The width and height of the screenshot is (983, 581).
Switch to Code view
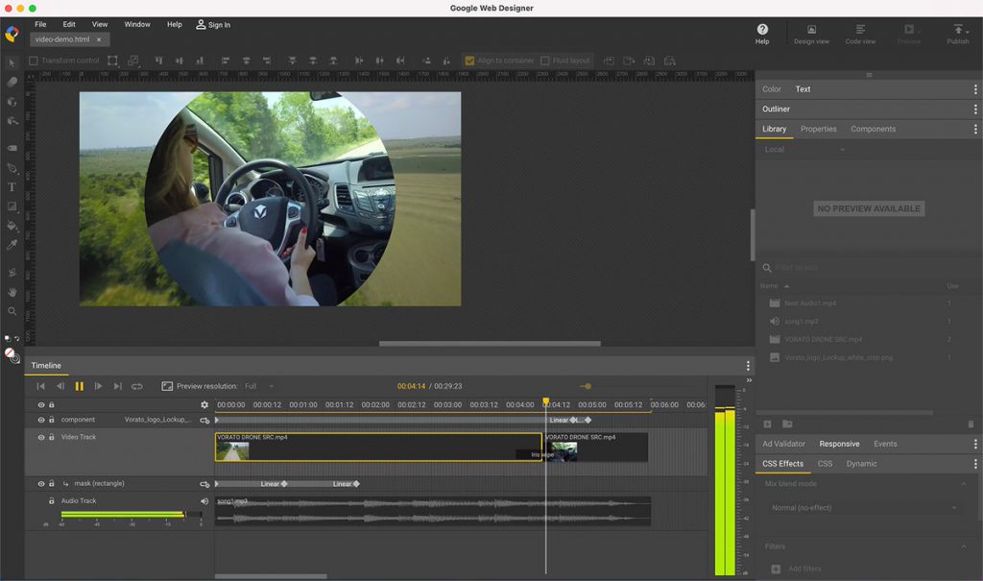(x=860, y=34)
